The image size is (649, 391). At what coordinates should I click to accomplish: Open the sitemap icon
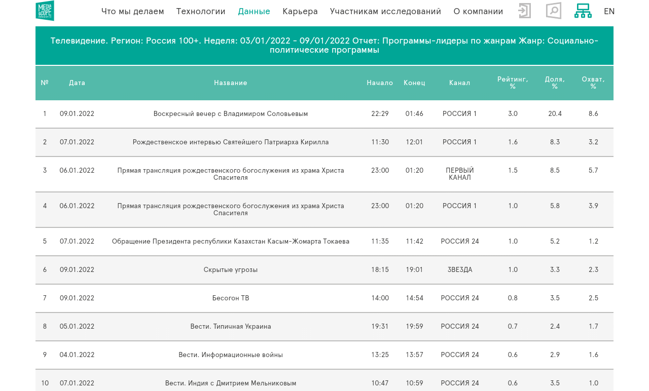[583, 11]
